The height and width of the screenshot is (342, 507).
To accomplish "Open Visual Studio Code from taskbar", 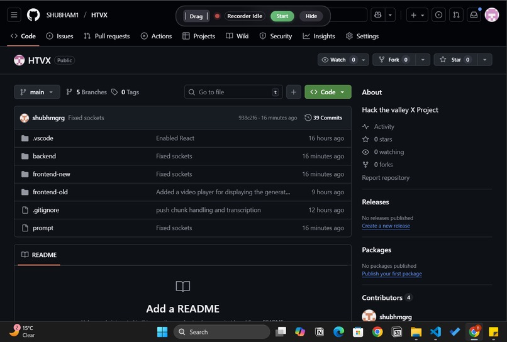I will (435, 332).
